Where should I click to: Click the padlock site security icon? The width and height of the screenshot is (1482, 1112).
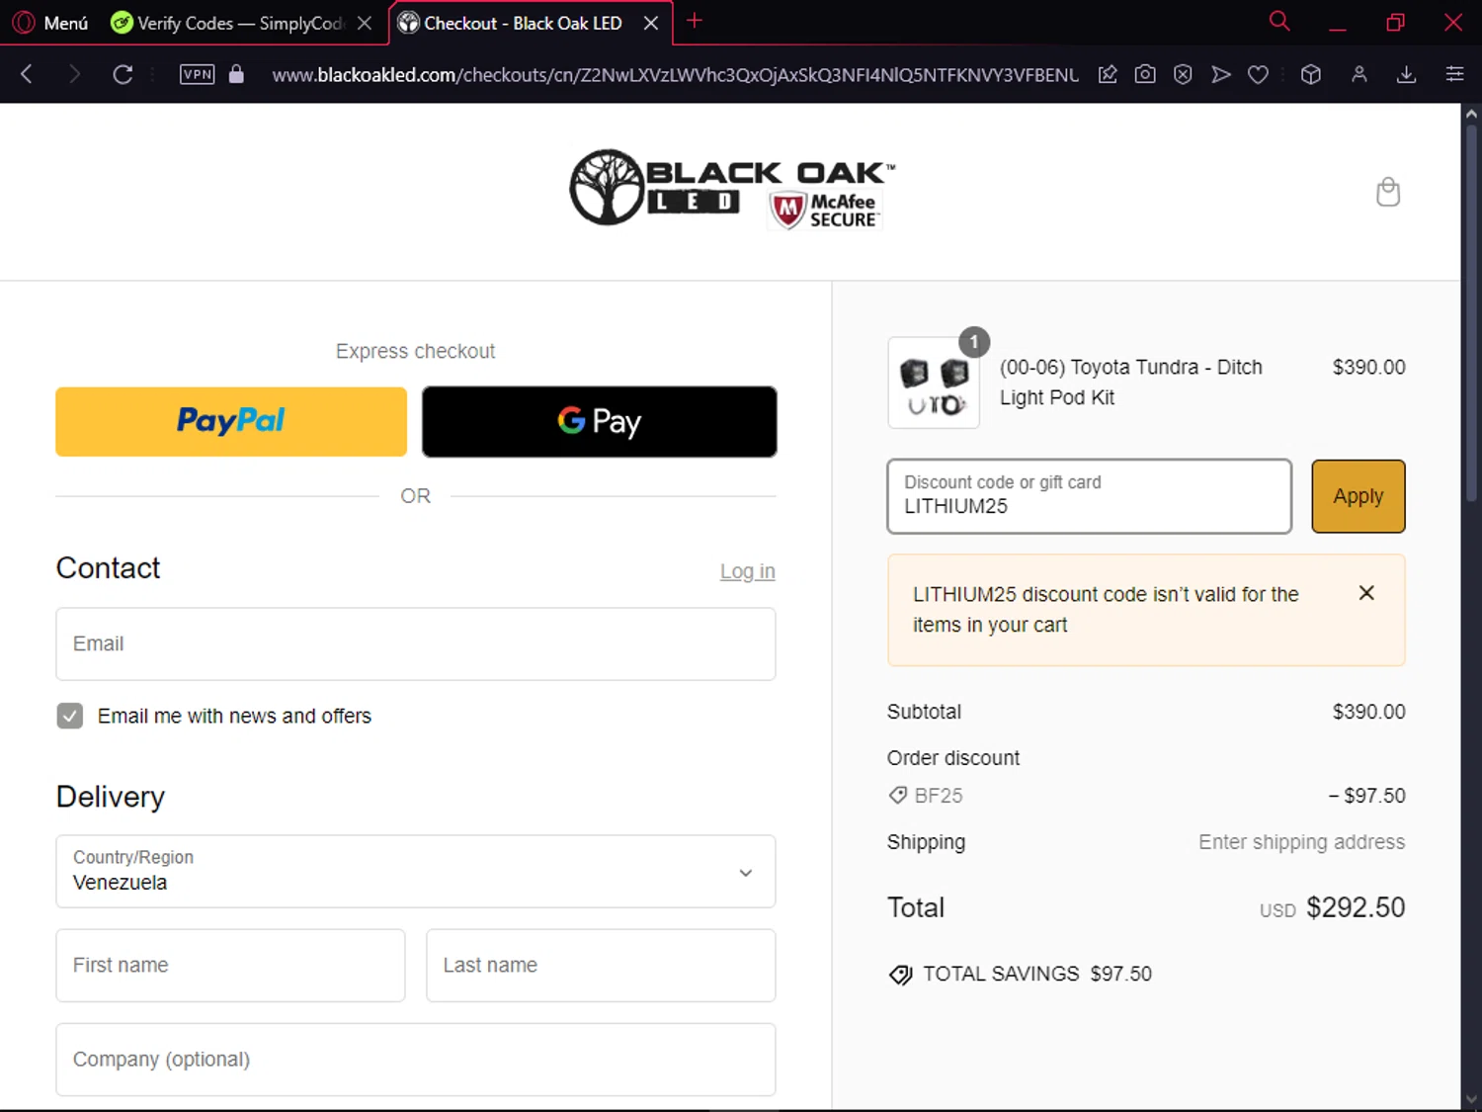236,74
